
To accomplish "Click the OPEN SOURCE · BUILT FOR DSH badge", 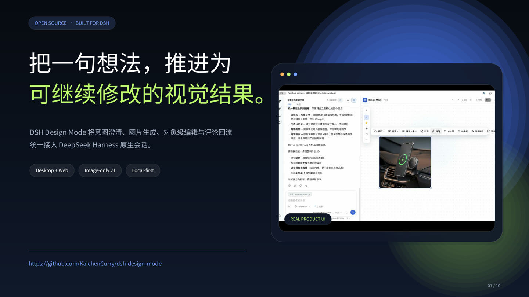I will (x=72, y=23).
